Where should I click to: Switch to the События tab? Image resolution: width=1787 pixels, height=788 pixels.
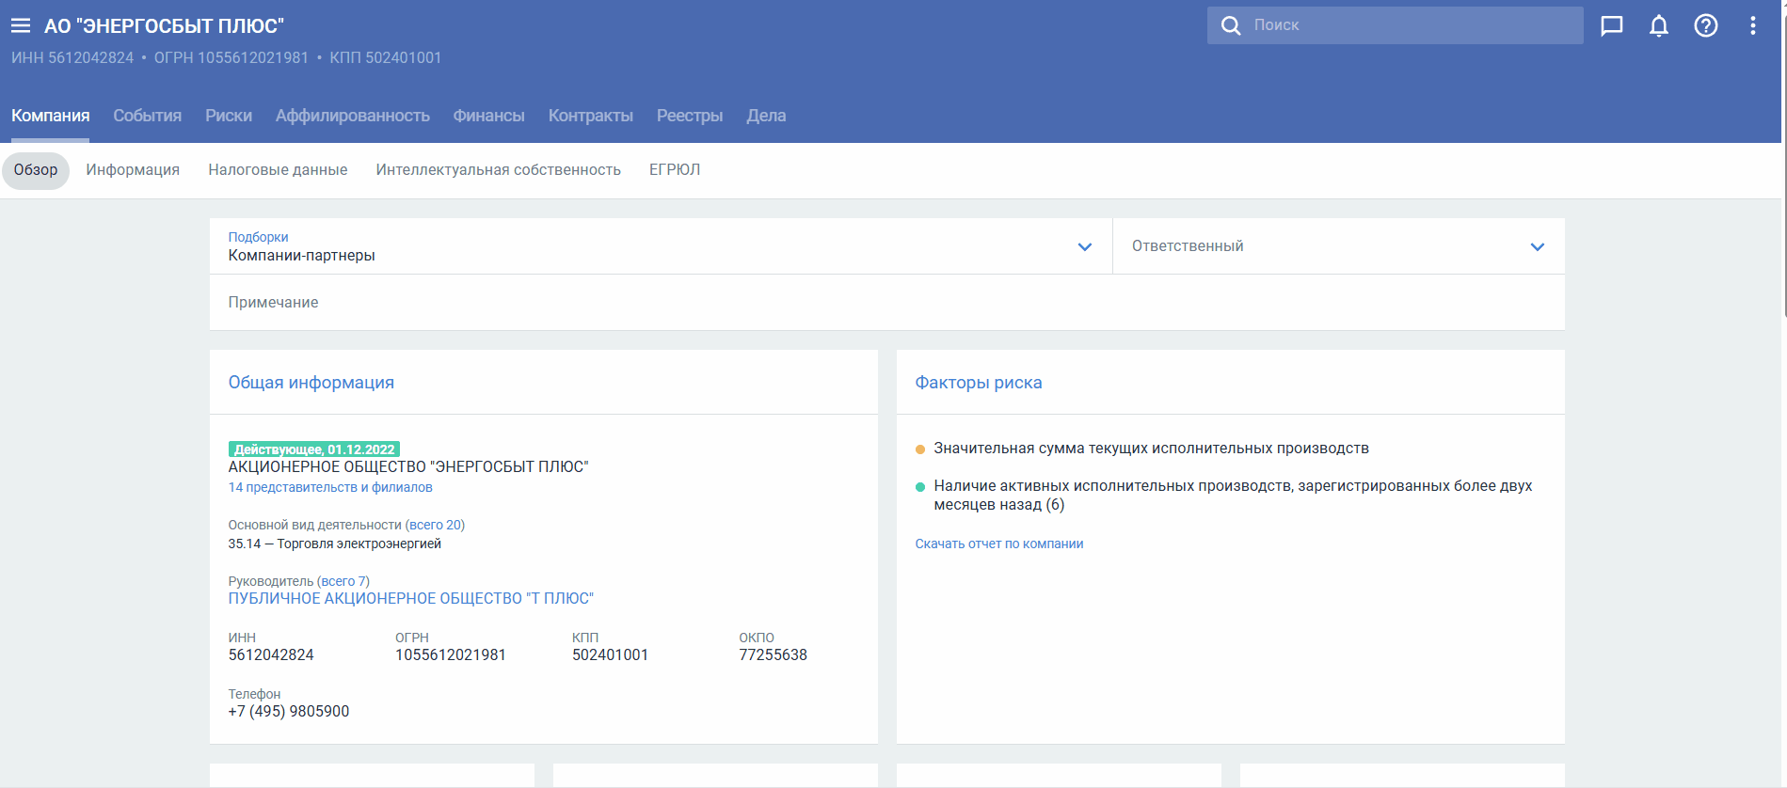[x=147, y=116]
